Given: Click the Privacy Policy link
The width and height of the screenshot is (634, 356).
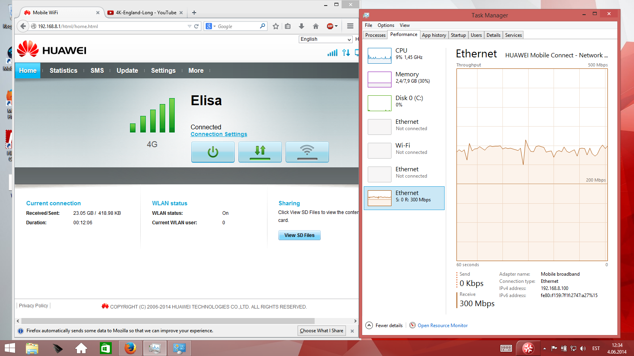Looking at the screenshot, I should pos(33,306).
